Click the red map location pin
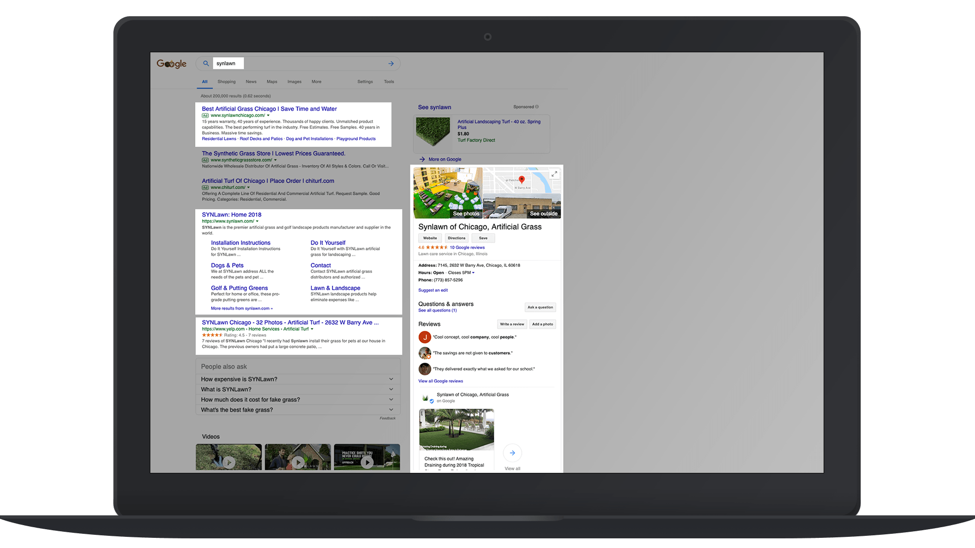This screenshot has width=975, height=548. click(522, 179)
